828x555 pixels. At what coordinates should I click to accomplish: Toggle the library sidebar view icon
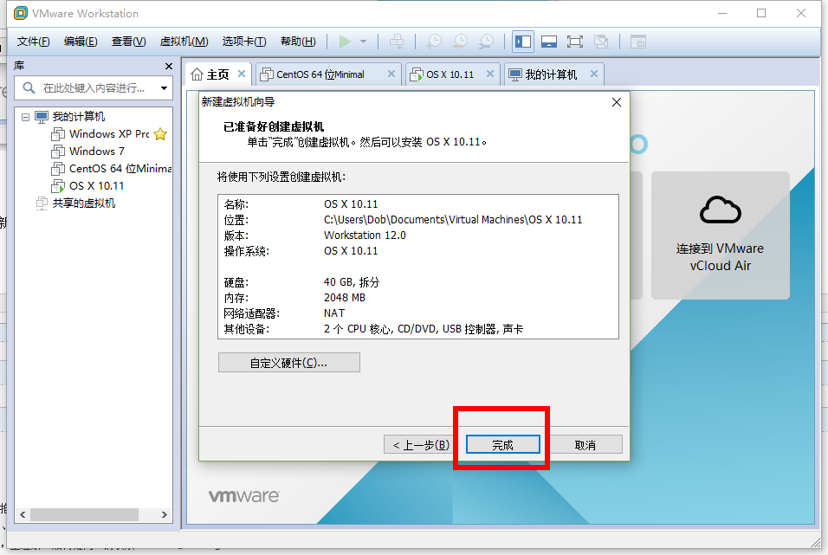click(523, 42)
